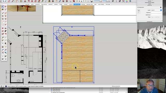Select the arrow Select tool in left palette
Viewport: 166px width, 93px height.
(x=3, y=7)
